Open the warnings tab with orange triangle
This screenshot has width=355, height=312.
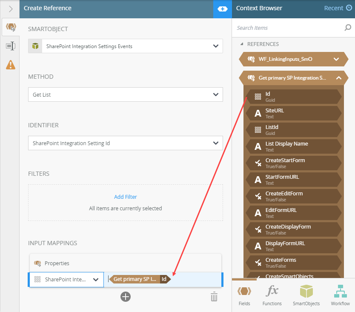coord(11,65)
